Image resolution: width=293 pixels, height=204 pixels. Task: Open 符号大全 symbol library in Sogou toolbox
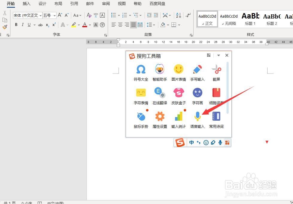[141, 73]
